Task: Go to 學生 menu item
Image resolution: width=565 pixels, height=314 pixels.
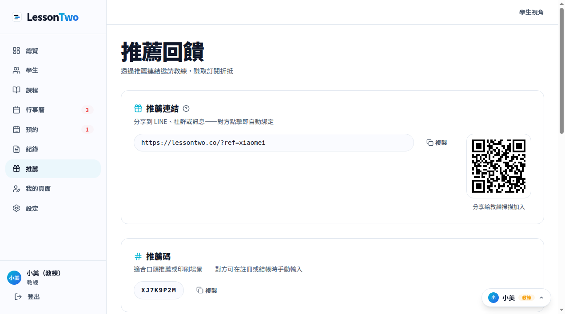Action: (53, 70)
